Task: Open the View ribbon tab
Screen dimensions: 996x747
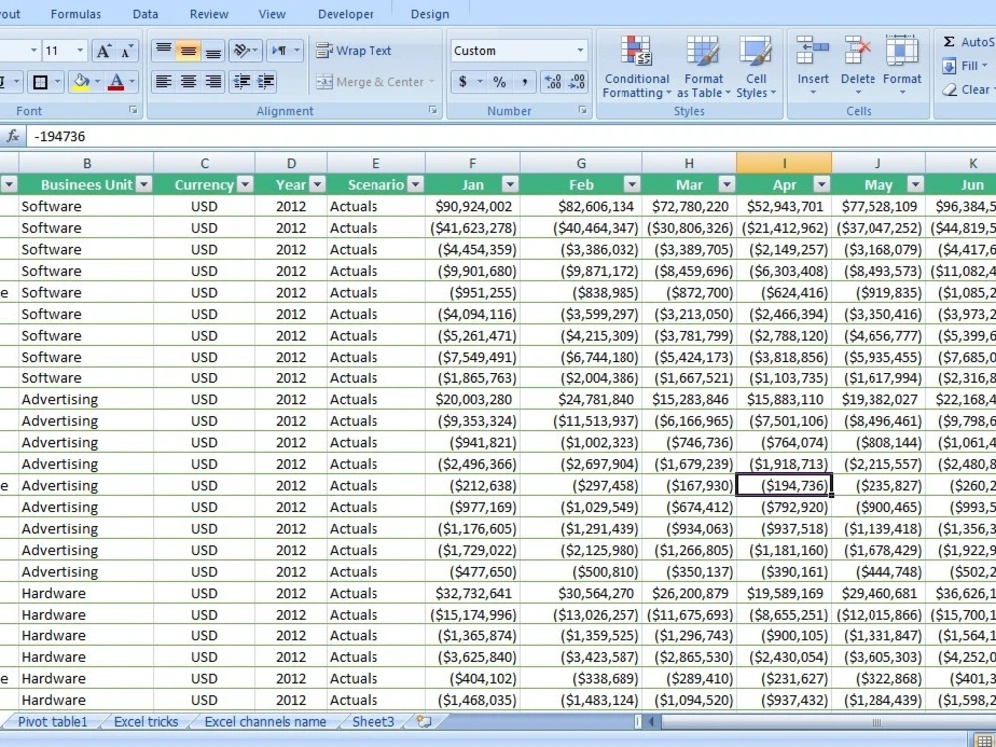Action: [272, 14]
